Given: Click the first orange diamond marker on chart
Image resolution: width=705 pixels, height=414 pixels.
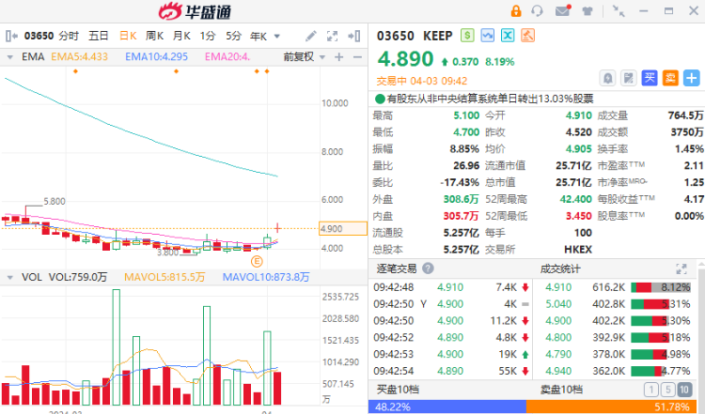Looking at the screenshot, I should click(x=75, y=71).
